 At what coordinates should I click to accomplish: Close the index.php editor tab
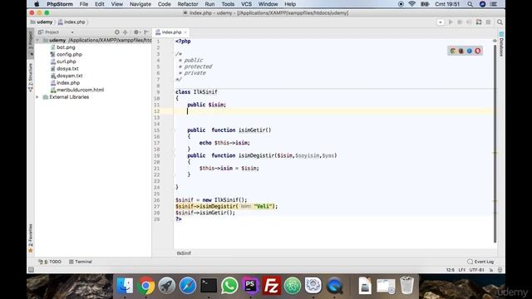pos(185,32)
